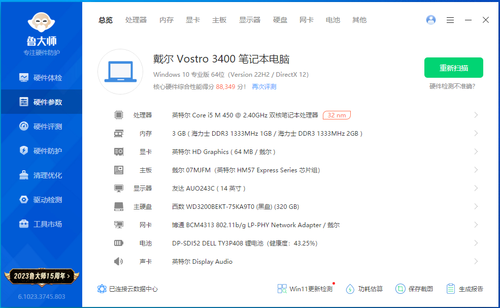The height and width of the screenshot is (308, 500).
Task: Click the user account avatar icon
Action: click(431, 20)
